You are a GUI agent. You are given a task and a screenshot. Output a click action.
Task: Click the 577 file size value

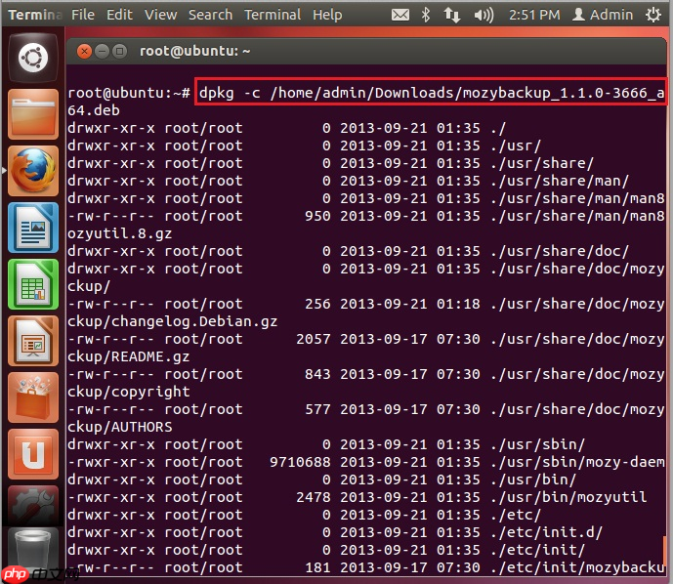(317, 409)
